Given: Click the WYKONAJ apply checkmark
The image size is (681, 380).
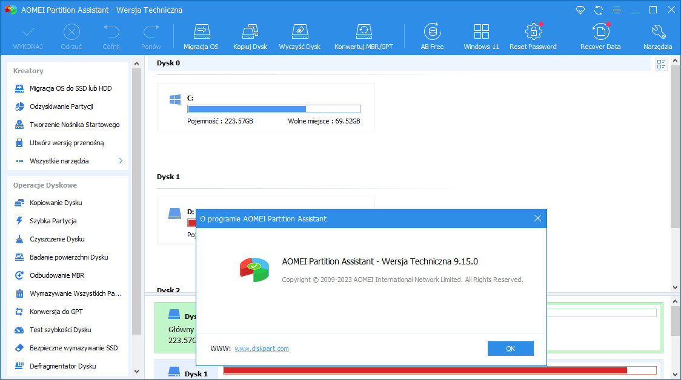Looking at the screenshot, I should pos(28,32).
